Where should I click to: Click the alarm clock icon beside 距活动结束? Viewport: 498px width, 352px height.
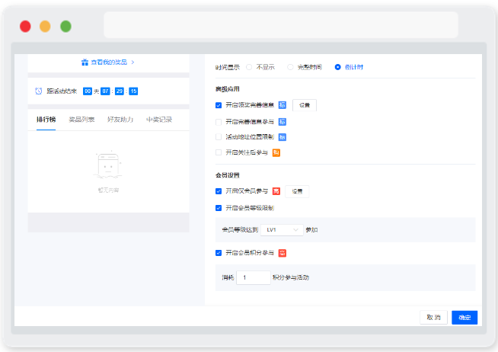[x=38, y=91]
